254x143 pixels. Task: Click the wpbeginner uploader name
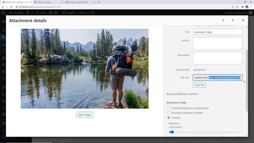coord(199,70)
